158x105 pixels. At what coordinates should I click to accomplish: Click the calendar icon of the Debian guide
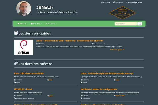[37, 44]
